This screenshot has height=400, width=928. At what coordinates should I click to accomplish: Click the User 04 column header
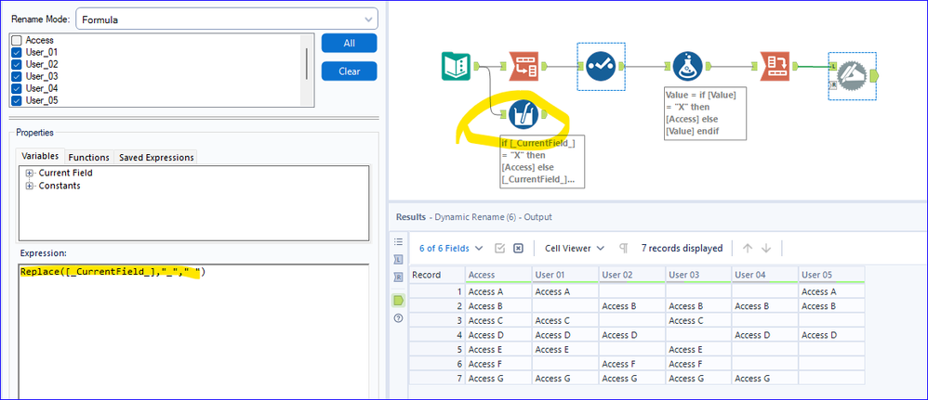765,274
